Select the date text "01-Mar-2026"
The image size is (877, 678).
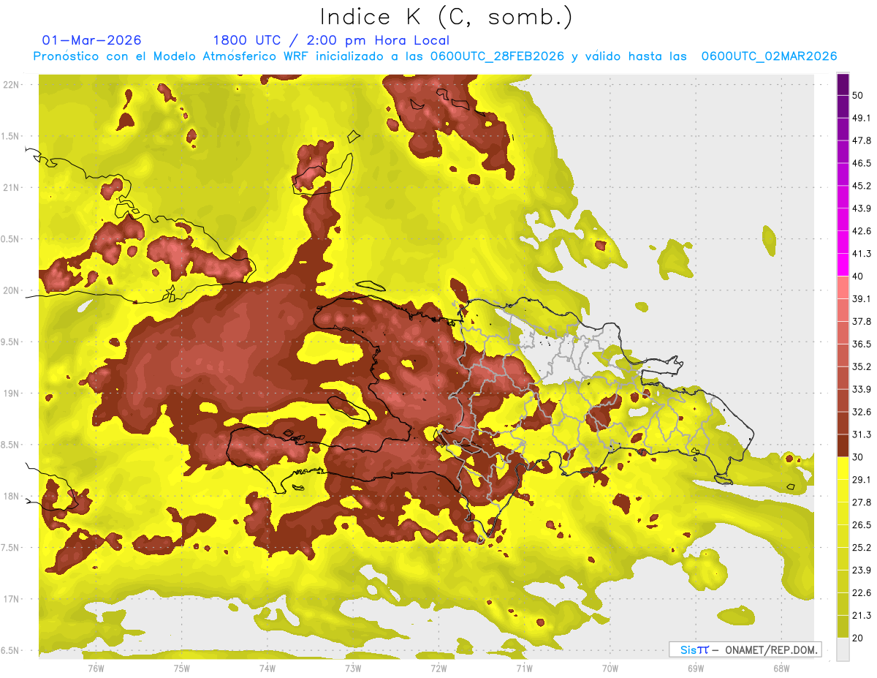92,40
